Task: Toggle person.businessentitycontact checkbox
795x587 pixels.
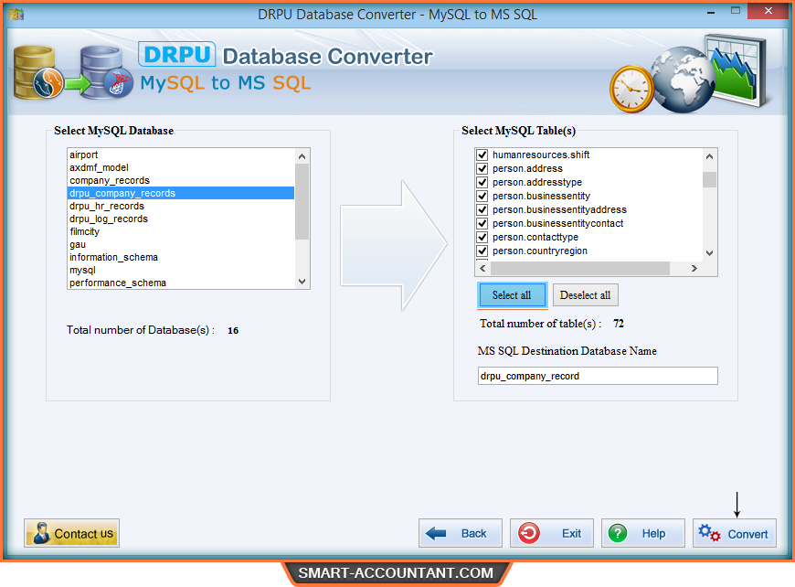Action: tap(482, 223)
